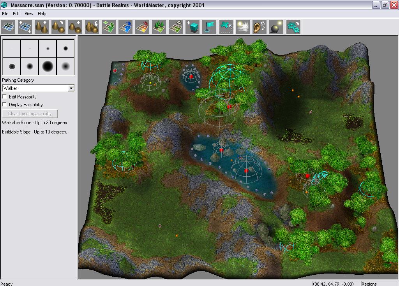
Task: Choose the resize map grid tool
Action: click(x=25, y=27)
